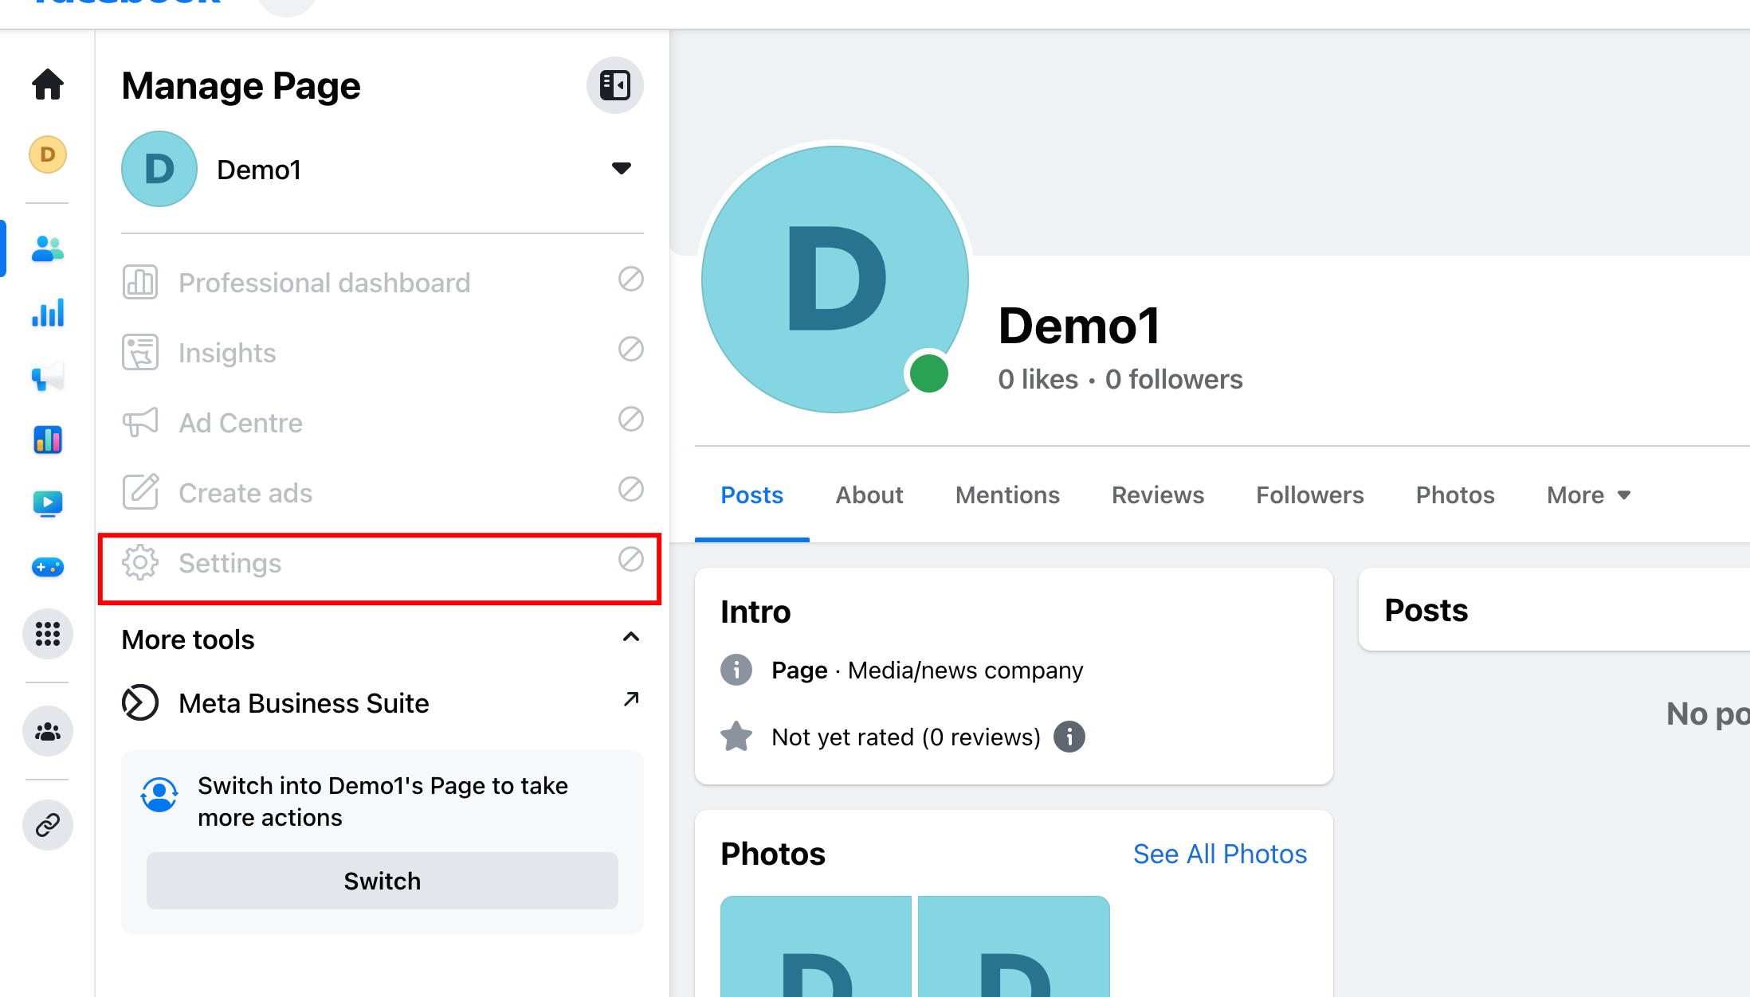Collapse the Manage Page sidebar panel

tap(615, 85)
